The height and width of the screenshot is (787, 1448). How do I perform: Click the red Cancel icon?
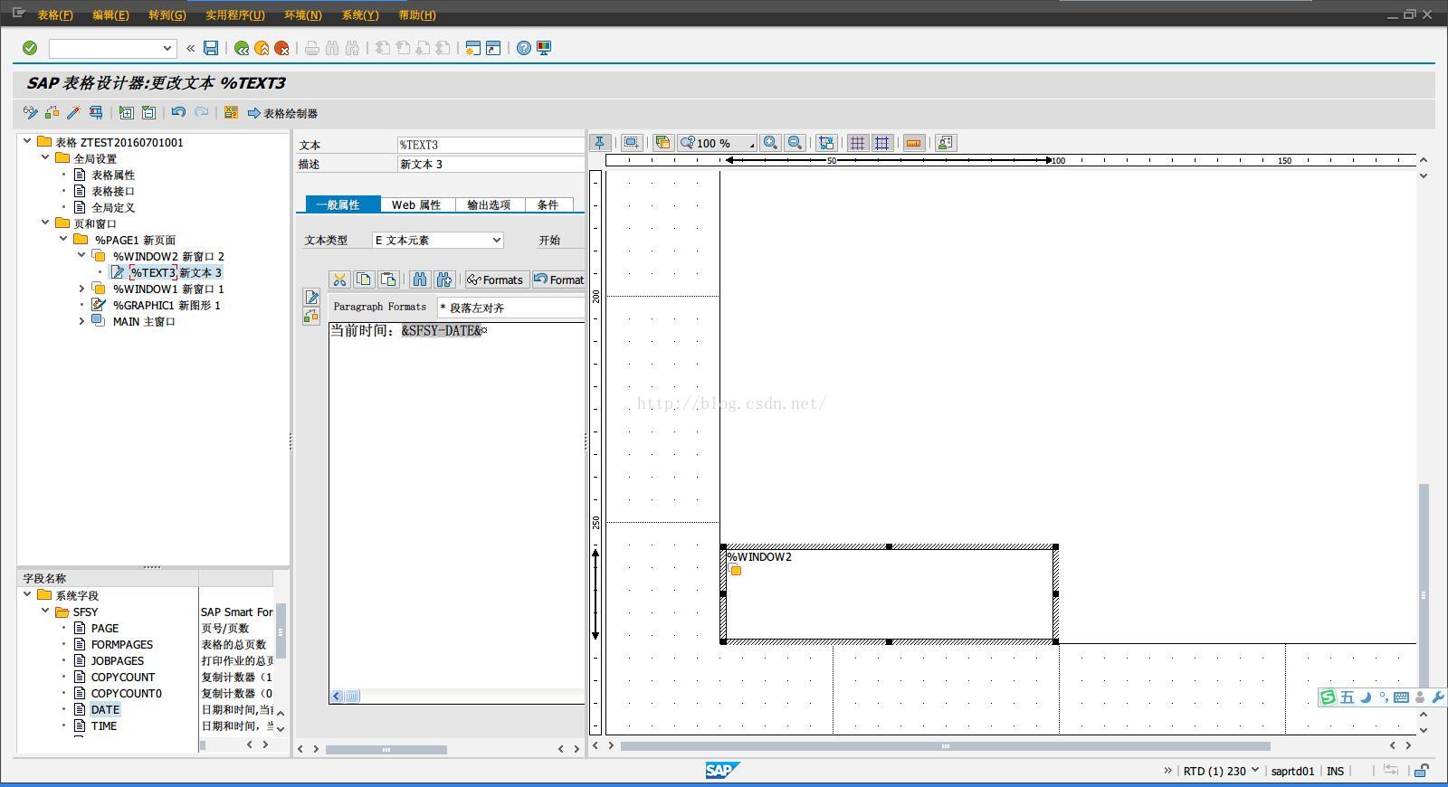pyautogui.click(x=281, y=48)
